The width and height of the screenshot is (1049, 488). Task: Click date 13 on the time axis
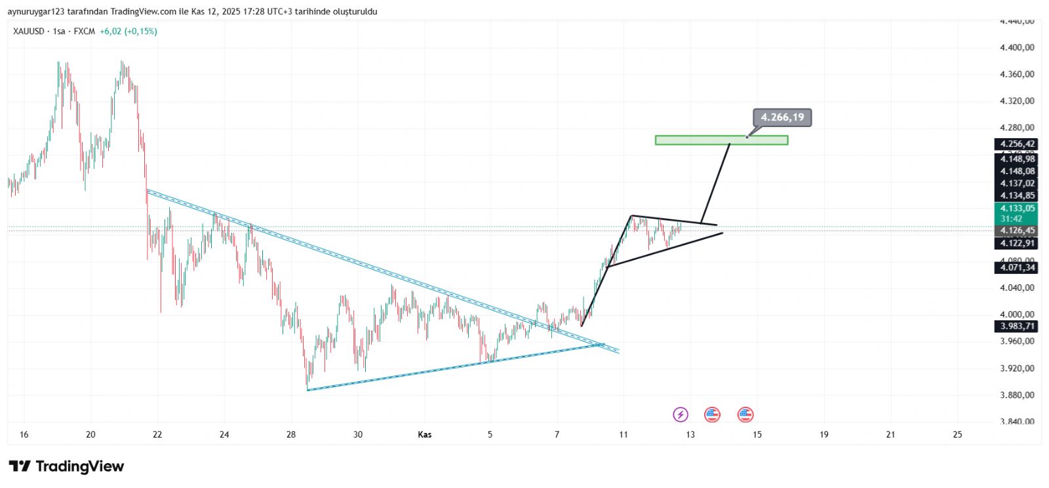click(x=690, y=434)
